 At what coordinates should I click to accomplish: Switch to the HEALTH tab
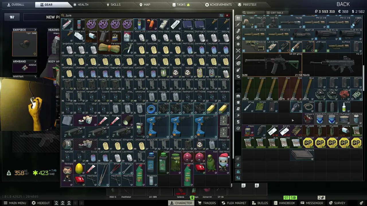tap(81, 5)
